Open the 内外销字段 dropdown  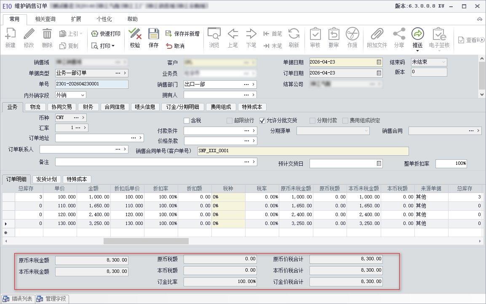point(83,95)
